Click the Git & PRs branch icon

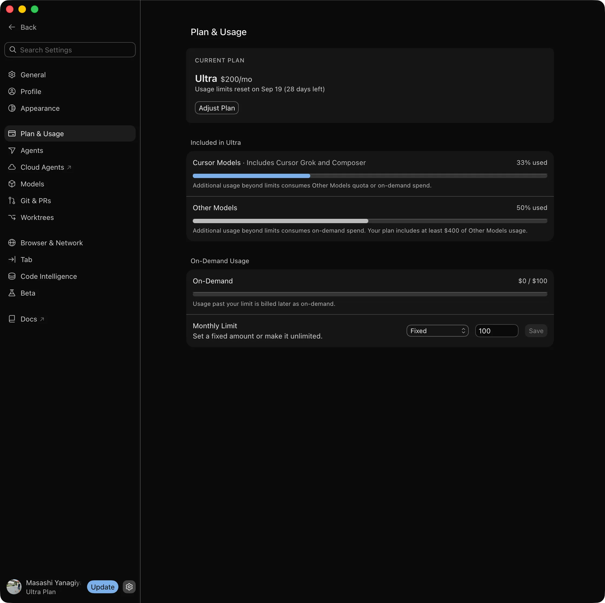(x=12, y=200)
